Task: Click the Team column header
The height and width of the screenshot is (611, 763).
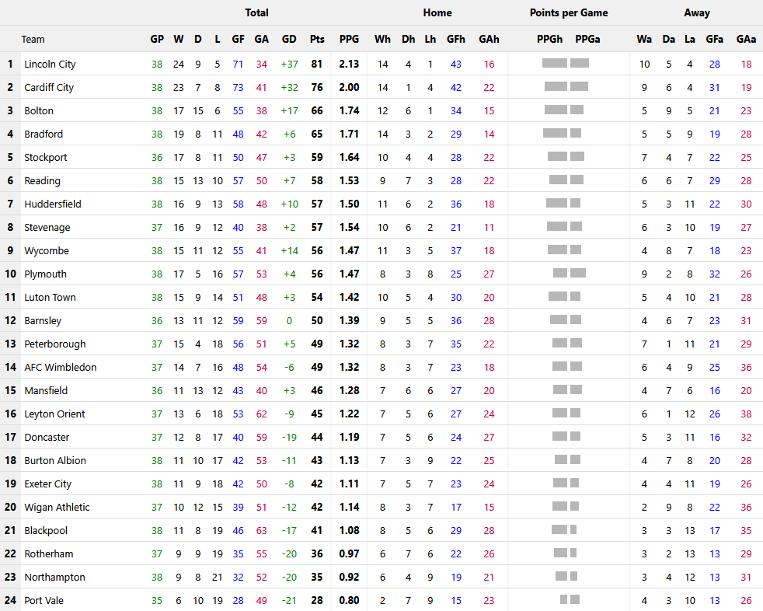Action: [33, 40]
